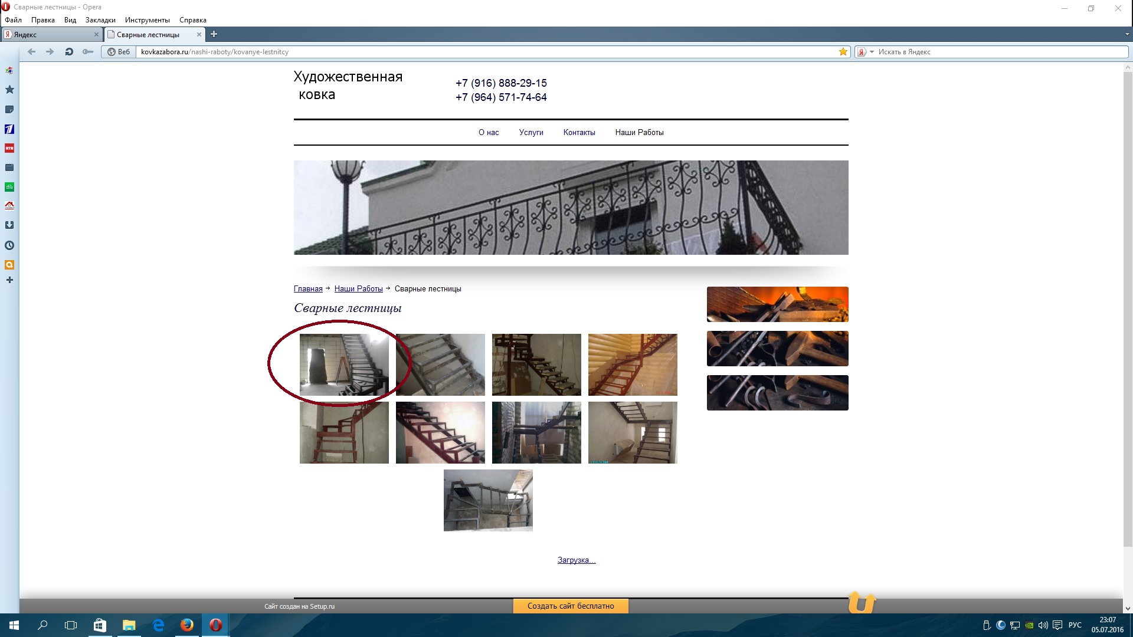Open the Windows Start menu

[14, 625]
